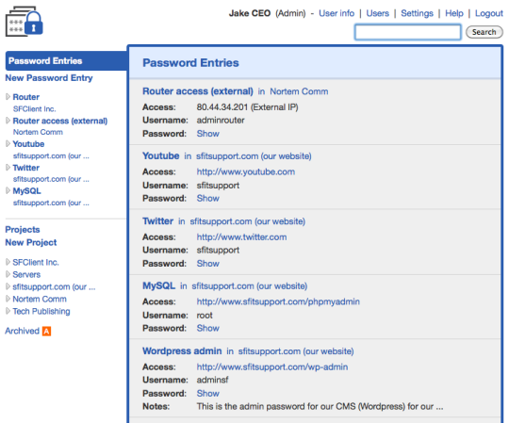The width and height of the screenshot is (509, 423).
Task: Click the padlock app logo
Action: pos(25,21)
